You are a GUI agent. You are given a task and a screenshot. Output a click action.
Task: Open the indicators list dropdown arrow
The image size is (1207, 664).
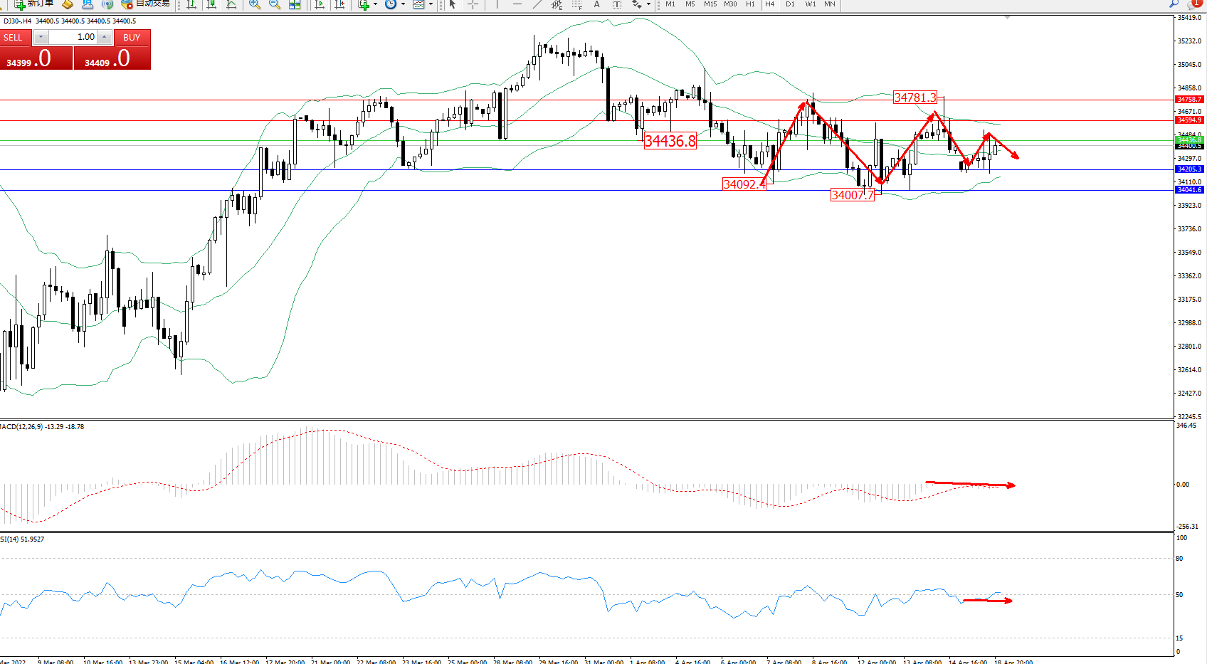pyautogui.click(x=376, y=4)
